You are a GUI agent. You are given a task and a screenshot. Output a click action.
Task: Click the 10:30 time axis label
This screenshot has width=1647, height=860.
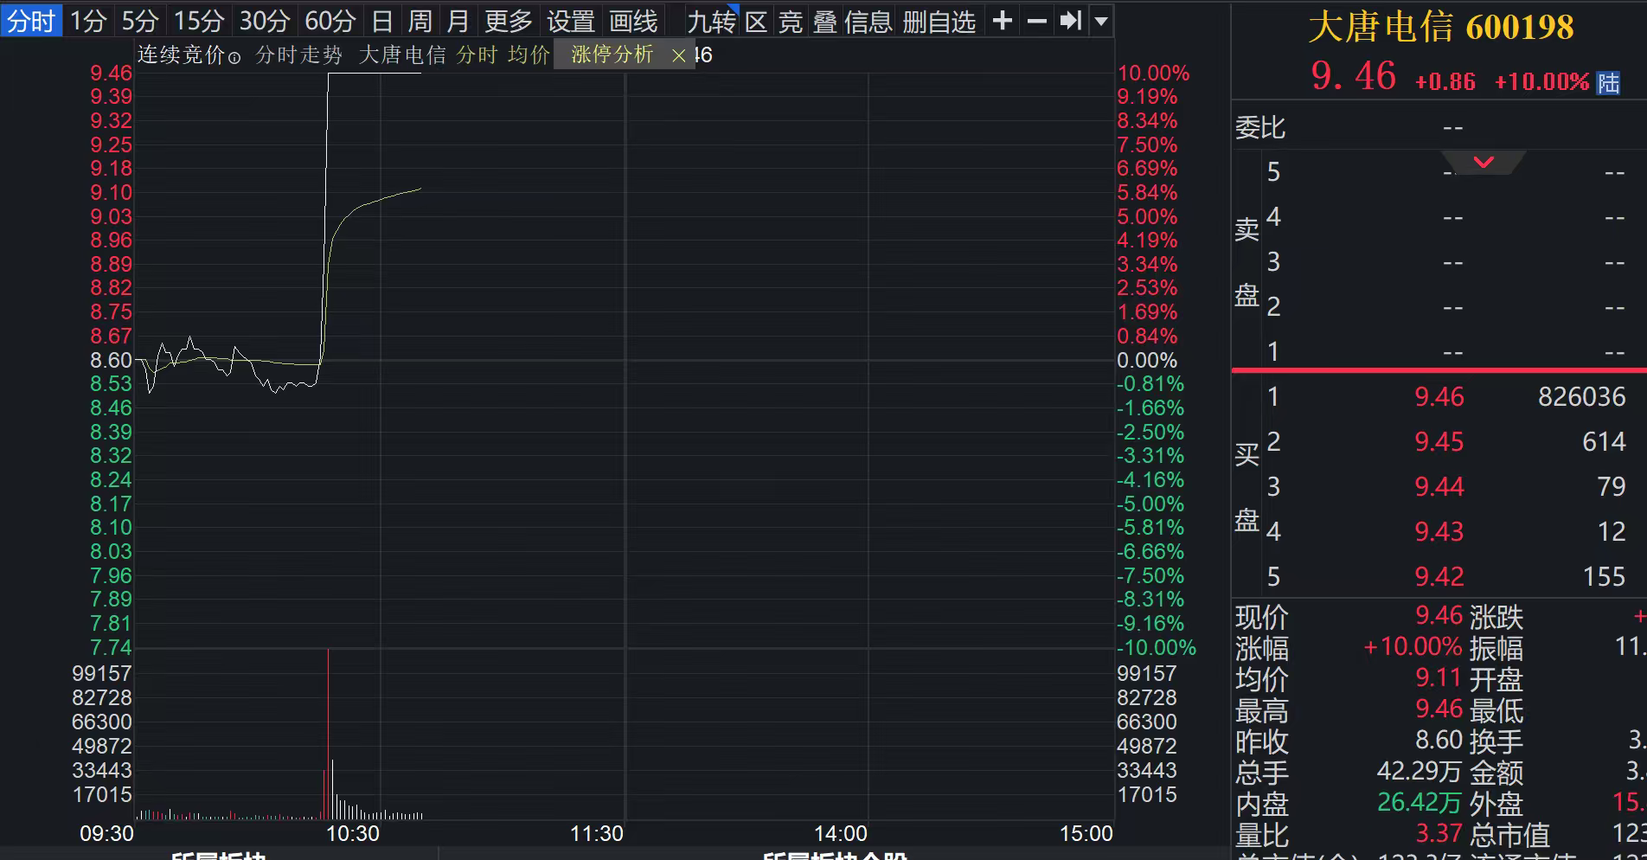pos(353,834)
